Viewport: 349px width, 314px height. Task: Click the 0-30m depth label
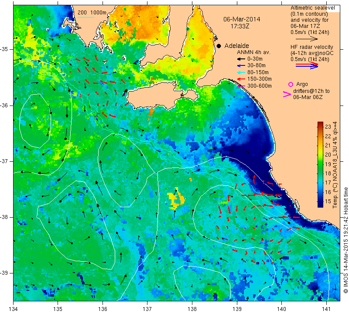[255, 59]
